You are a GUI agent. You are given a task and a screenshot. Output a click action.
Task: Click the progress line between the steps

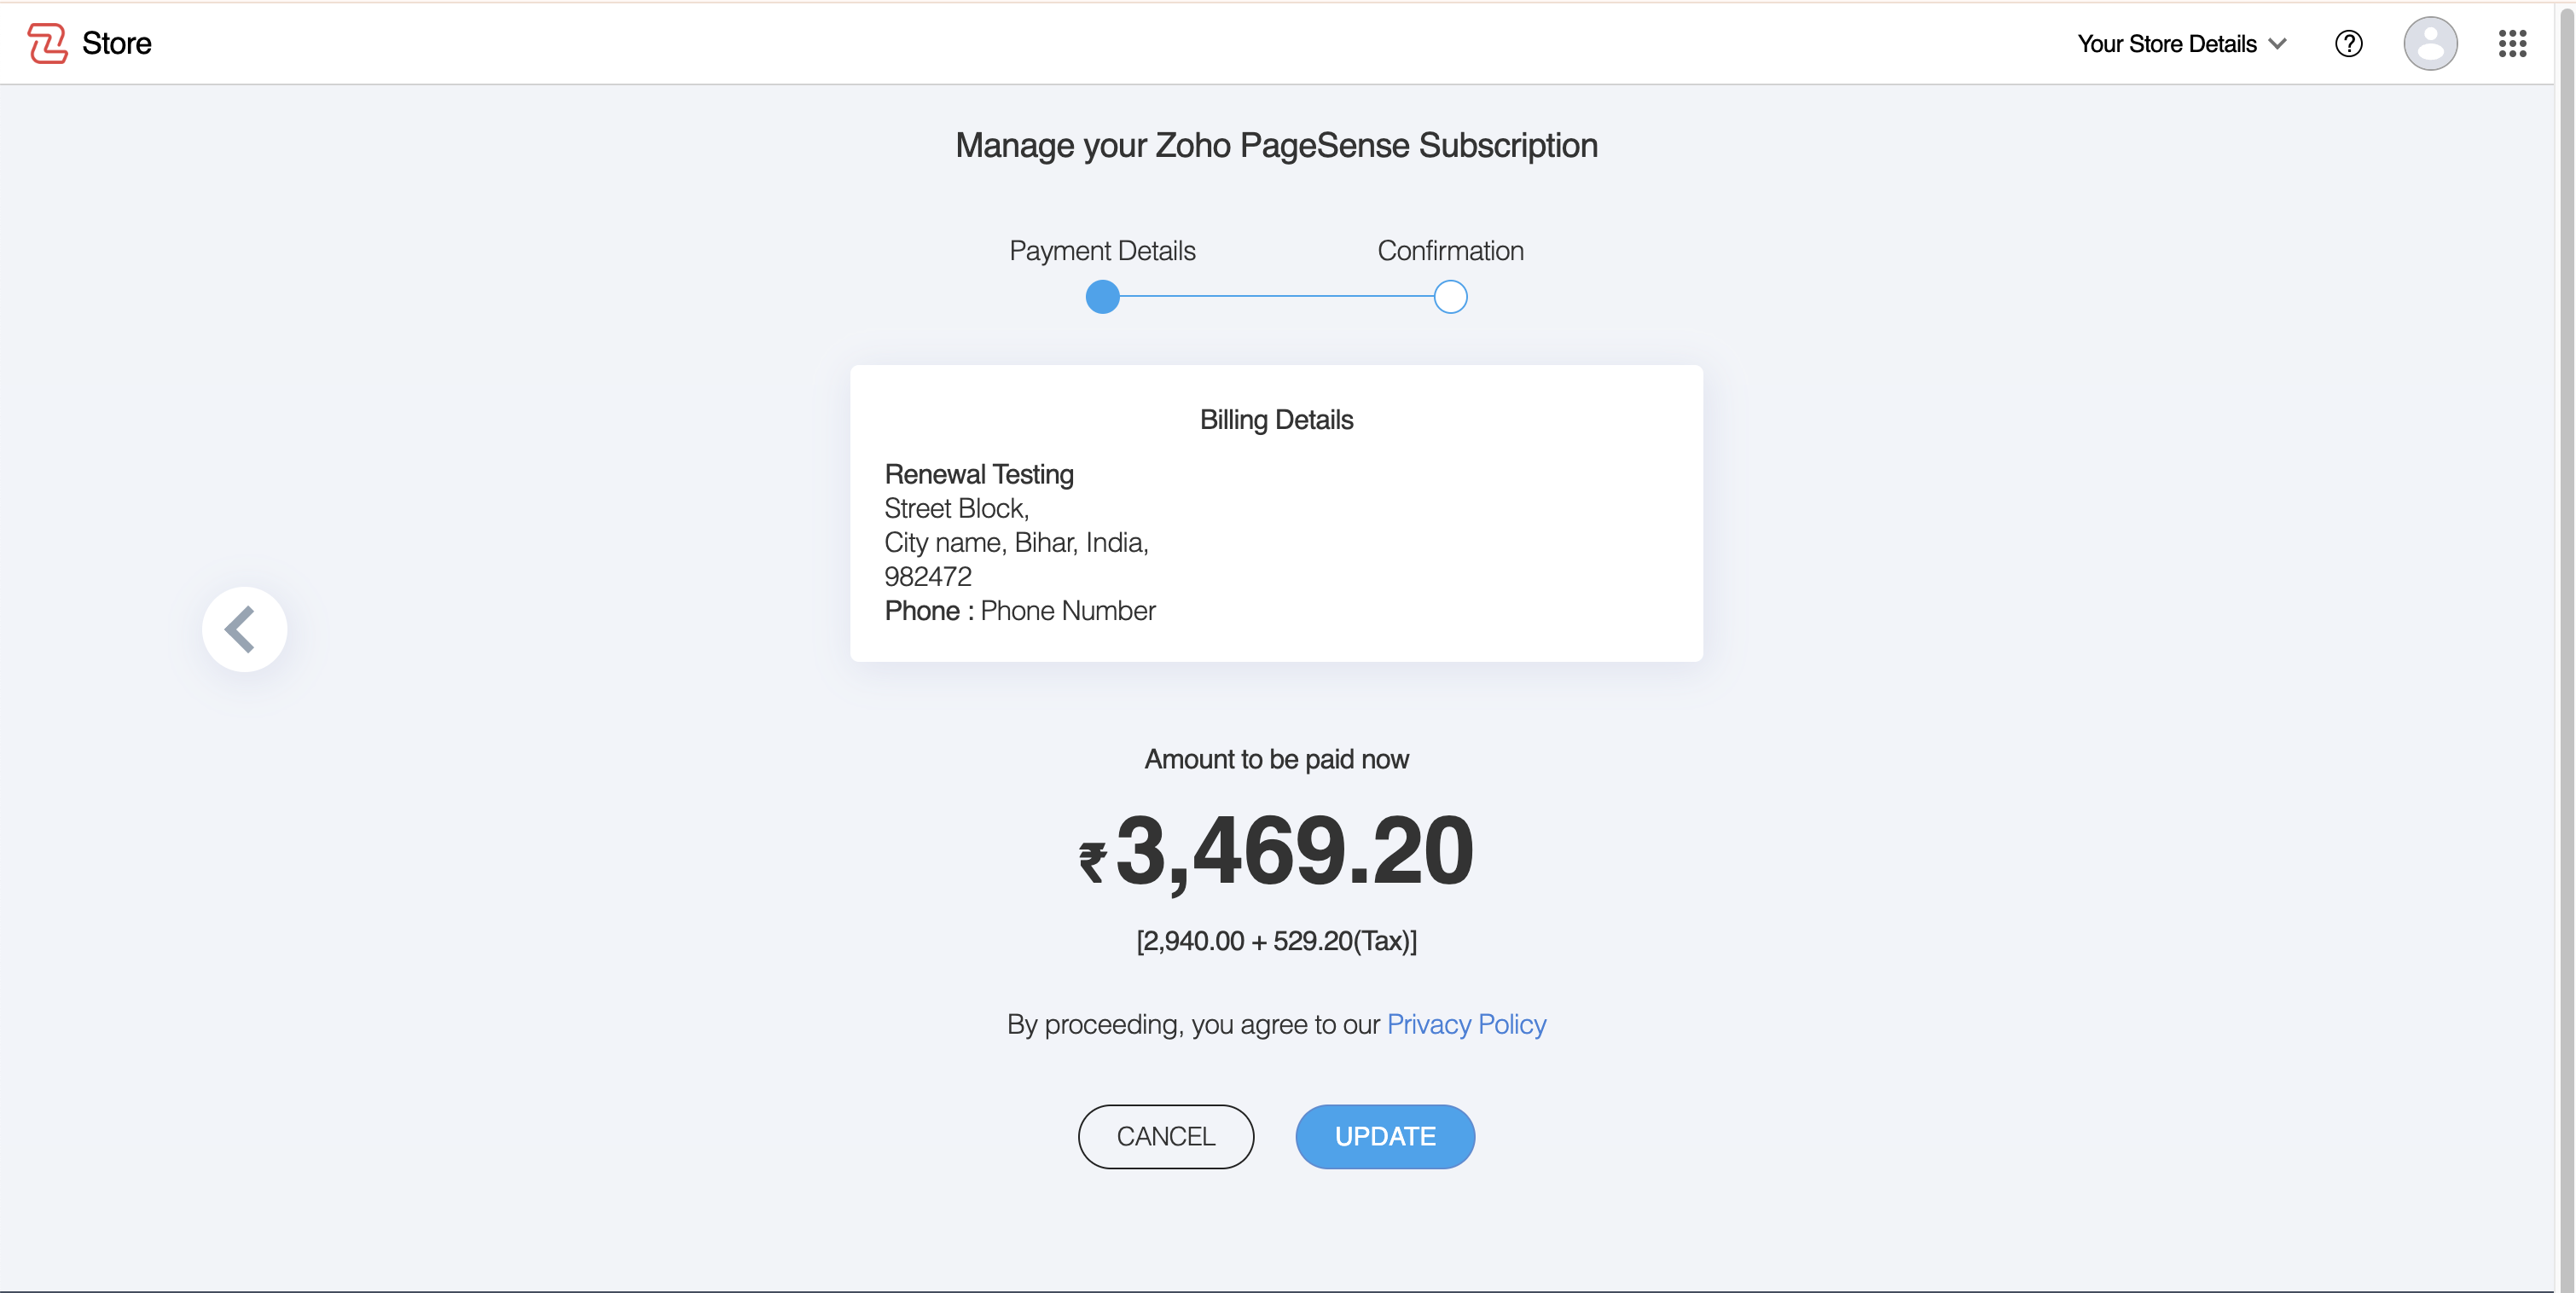[1276, 297]
